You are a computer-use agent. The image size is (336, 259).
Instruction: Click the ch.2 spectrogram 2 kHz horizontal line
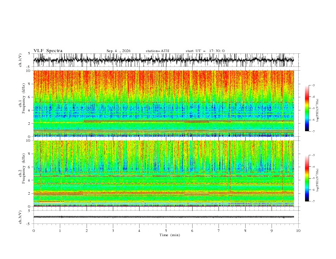point(163,193)
